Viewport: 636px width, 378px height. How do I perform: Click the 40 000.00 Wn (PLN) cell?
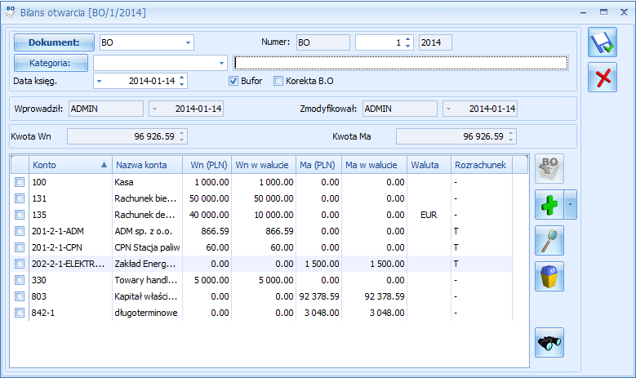207,215
